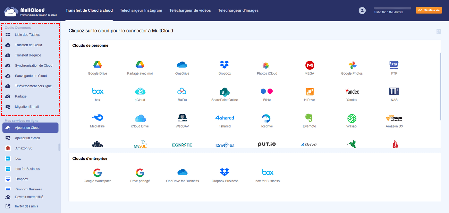Open the user account avatar
The width and height of the screenshot is (449, 213).
coord(362,11)
